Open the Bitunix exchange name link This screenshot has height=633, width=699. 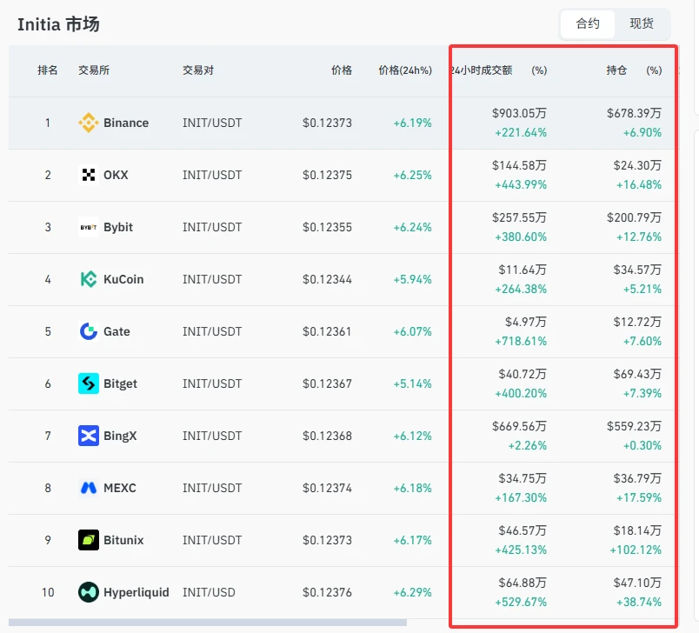tap(123, 540)
